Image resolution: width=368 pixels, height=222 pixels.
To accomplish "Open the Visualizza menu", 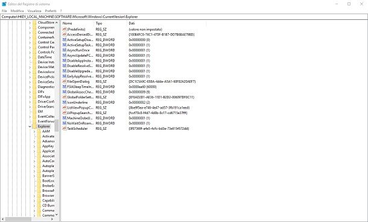I will tap(34, 11).
